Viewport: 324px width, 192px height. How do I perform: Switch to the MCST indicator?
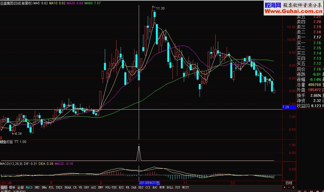185,187
